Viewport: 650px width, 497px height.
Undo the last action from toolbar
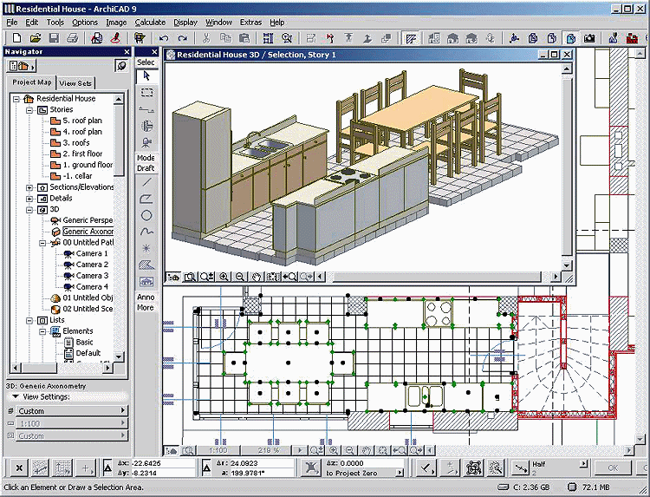[164, 38]
